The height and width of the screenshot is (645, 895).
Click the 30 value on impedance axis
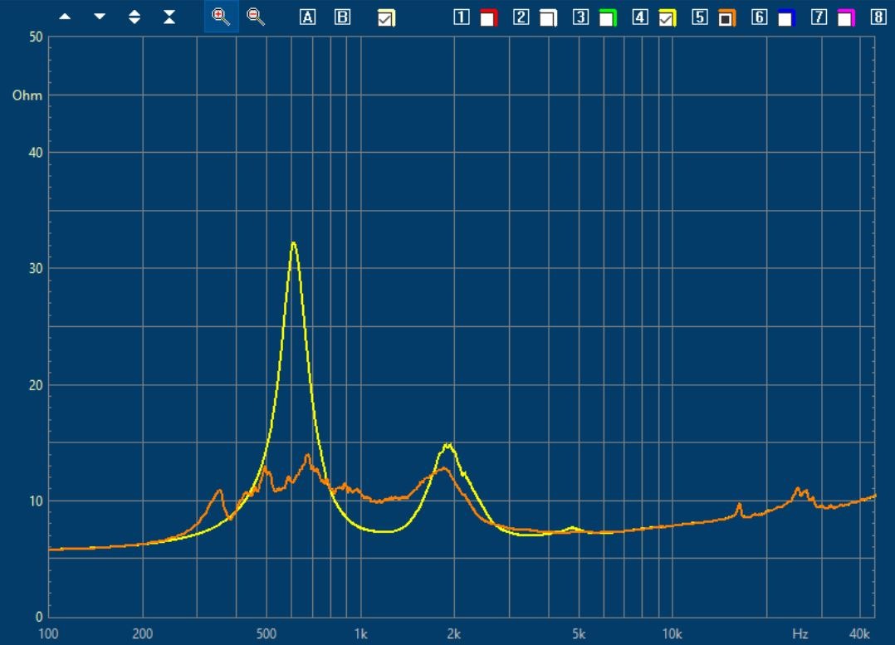point(36,268)
